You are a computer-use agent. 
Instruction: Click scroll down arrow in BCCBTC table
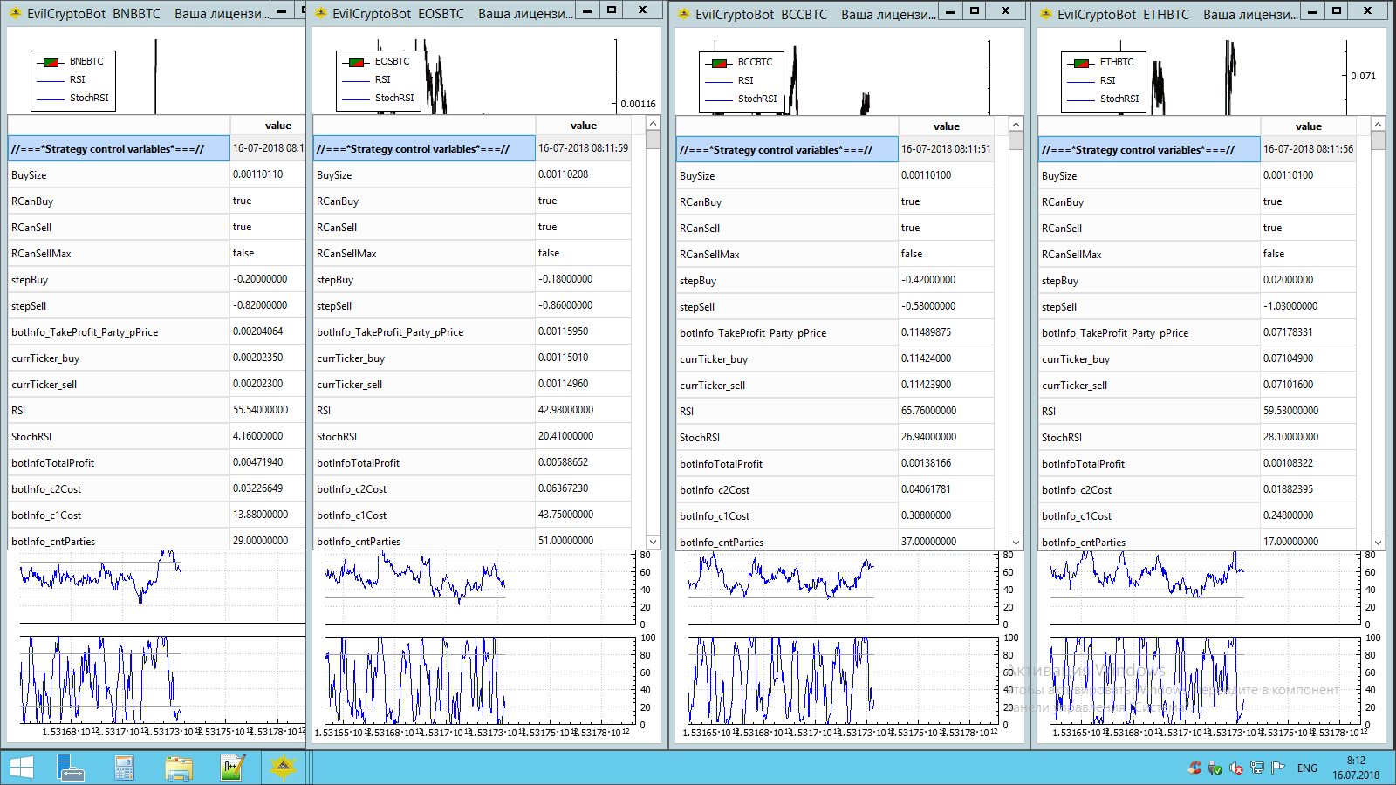1016,543
